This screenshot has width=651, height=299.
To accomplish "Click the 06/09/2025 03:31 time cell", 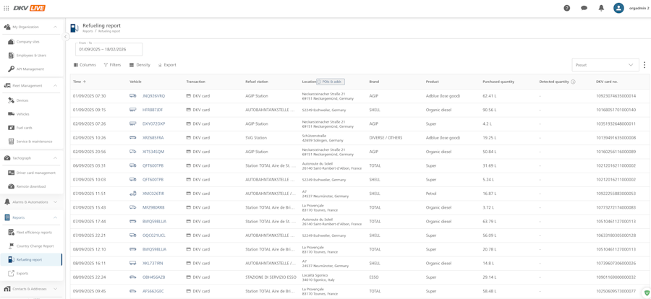I will pyautogui.click(x=89, y=165).
